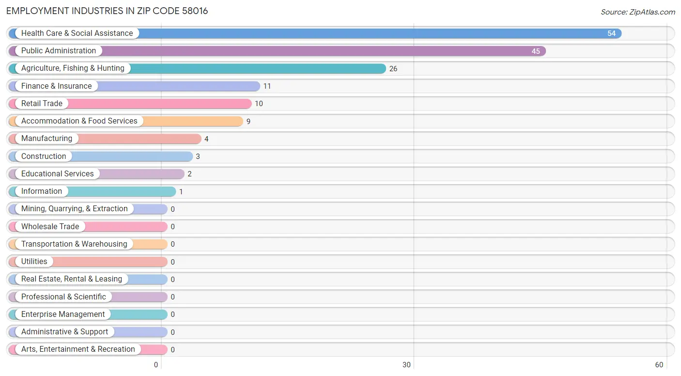This screenshot has height=376, width=681.
Task: Select the Construction label
Action: click(44, 157)
